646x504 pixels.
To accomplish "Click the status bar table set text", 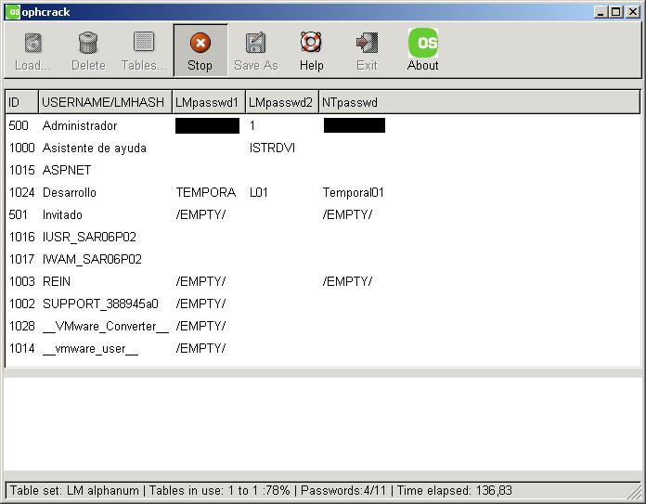I will (74, 490).
